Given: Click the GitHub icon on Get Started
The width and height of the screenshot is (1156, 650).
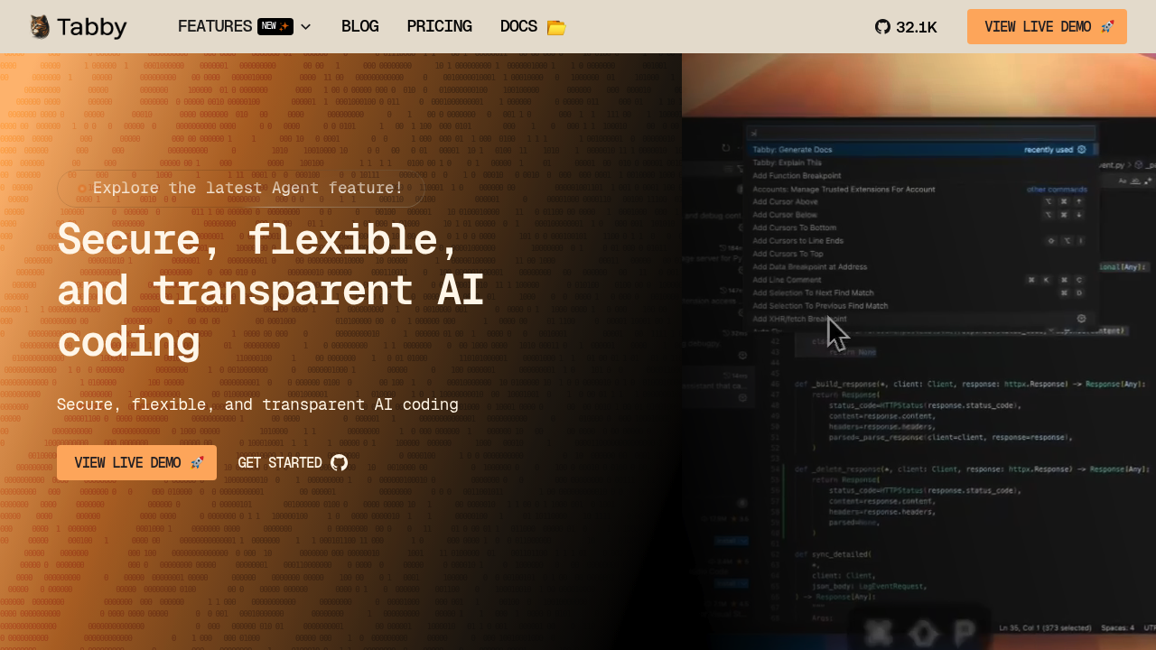Looking at the screenshot, I should (x=340, y=463).
